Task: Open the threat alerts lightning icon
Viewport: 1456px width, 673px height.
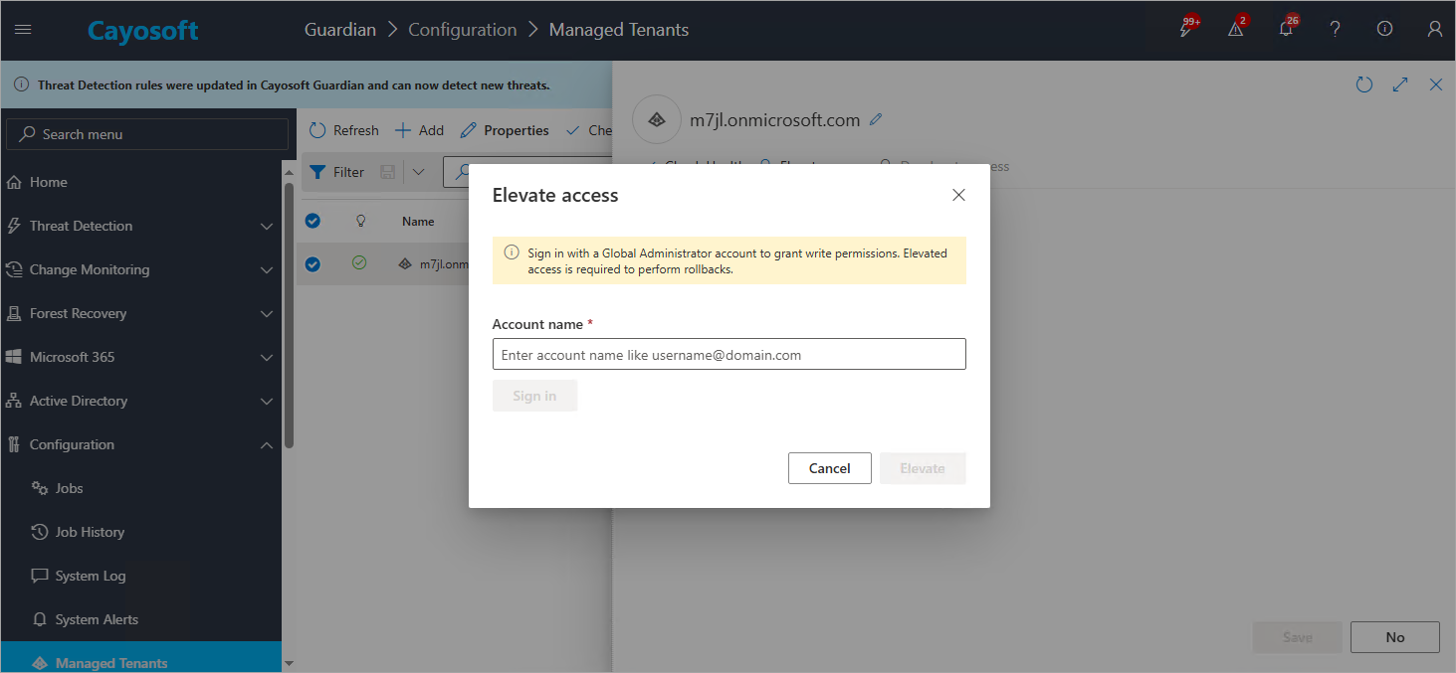Action: point(1186,30)
